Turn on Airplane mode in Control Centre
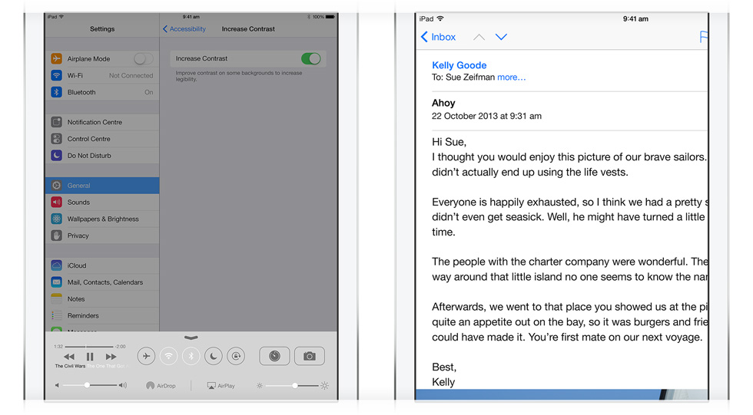 146,356
